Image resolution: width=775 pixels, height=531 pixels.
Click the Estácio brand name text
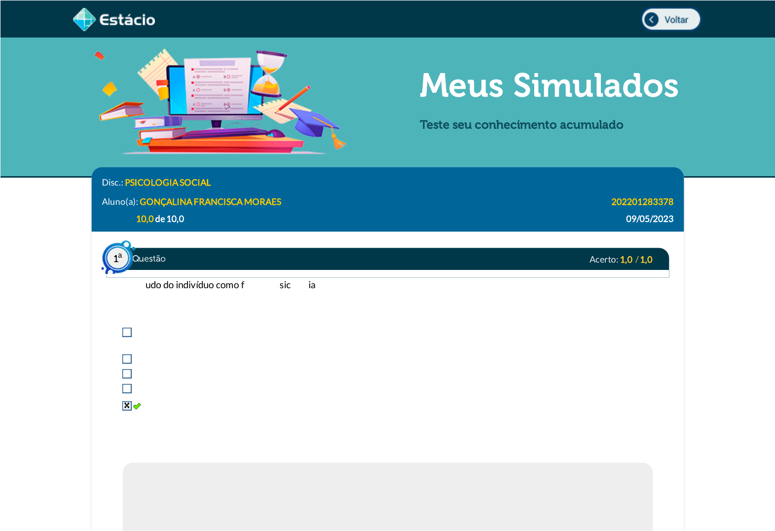click(x=127, y=20)
